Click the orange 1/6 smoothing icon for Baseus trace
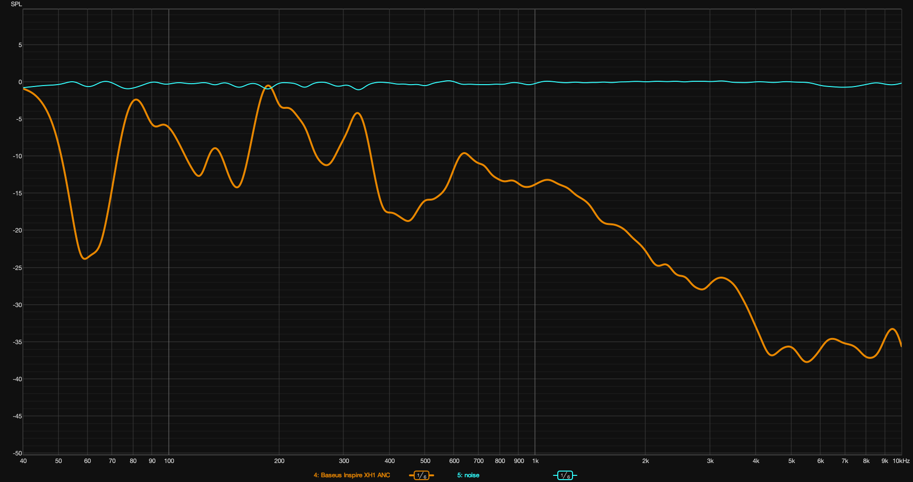The image size is (913, 482). click(421, 475)
